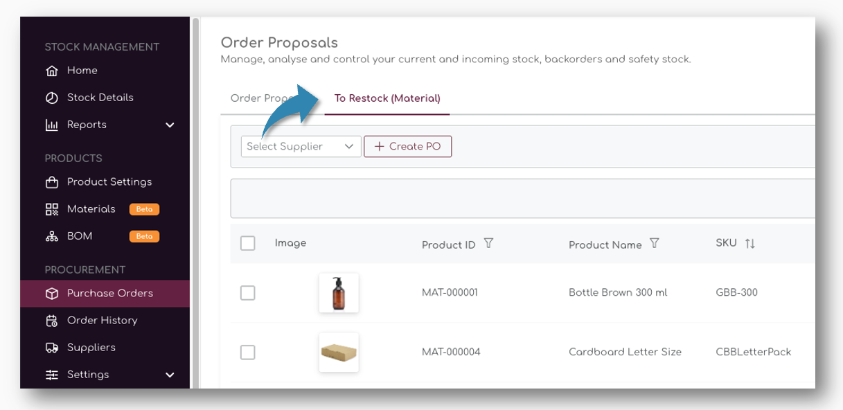
Task: Filter by Product Name funnel icon
Action: pos(654,244)
